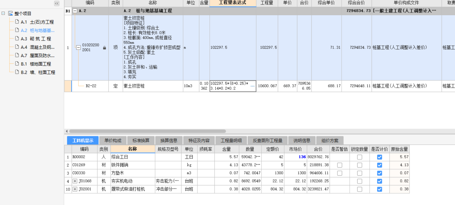The width and height of the screenshot is (455, 205).
Task: Switch to the 工料机显示 tab
Action: pos(83,140)
